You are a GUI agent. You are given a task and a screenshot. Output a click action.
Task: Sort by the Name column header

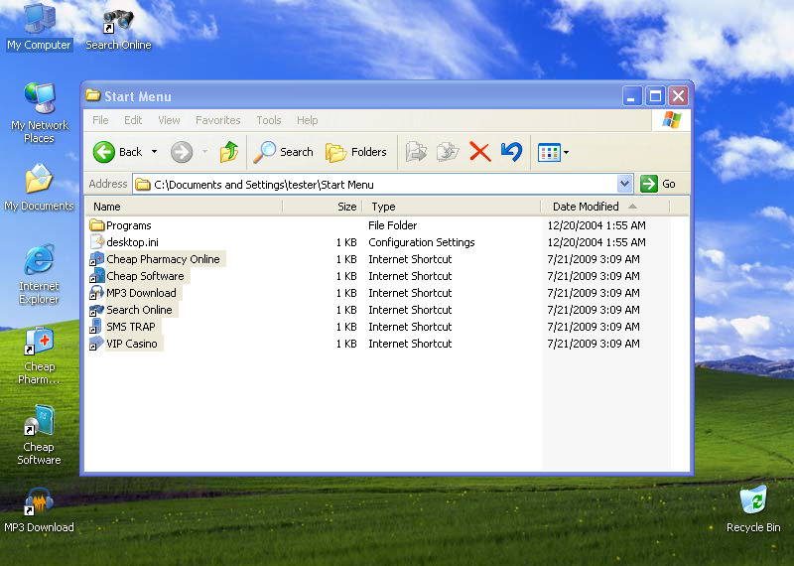click(184, 207)
